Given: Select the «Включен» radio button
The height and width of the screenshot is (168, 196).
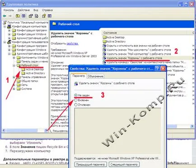Looking at the screenshot, I should click(x=76, y=100).
